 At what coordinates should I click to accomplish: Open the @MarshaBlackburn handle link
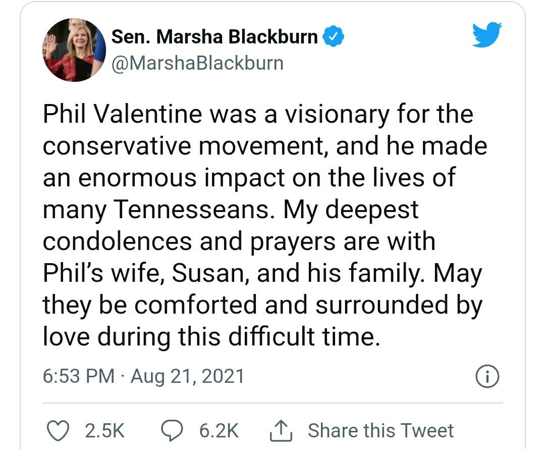point(197,63)
